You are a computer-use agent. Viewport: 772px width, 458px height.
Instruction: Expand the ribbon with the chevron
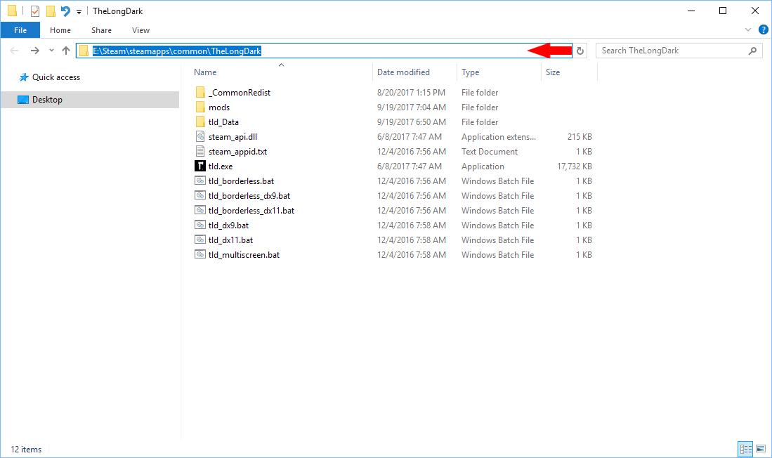tap(748, 30)
